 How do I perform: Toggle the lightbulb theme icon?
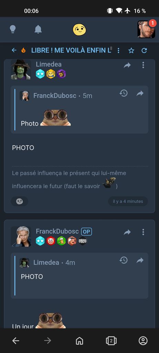13,29
